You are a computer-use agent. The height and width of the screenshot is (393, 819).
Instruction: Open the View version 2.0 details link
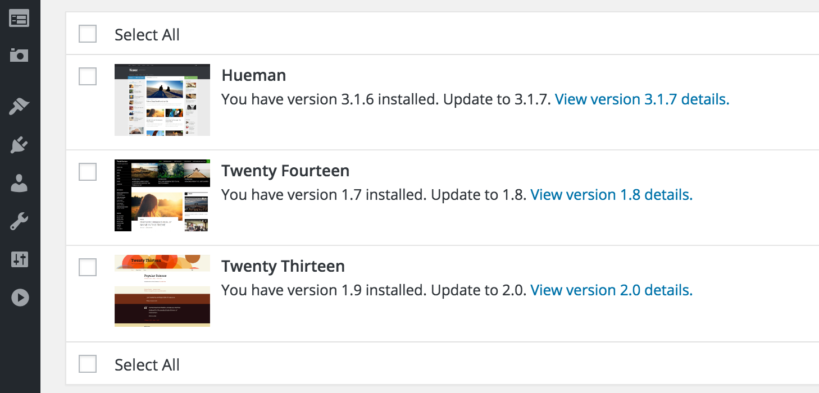(x=611, y=291)
